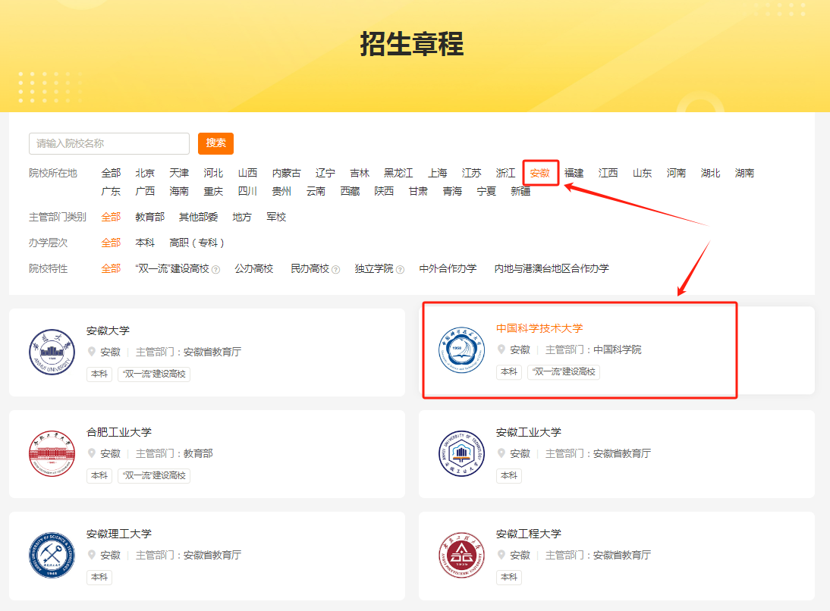Open question mark next to 独立学院
This screenshot has width=830, height=611.
pos(400,270)
